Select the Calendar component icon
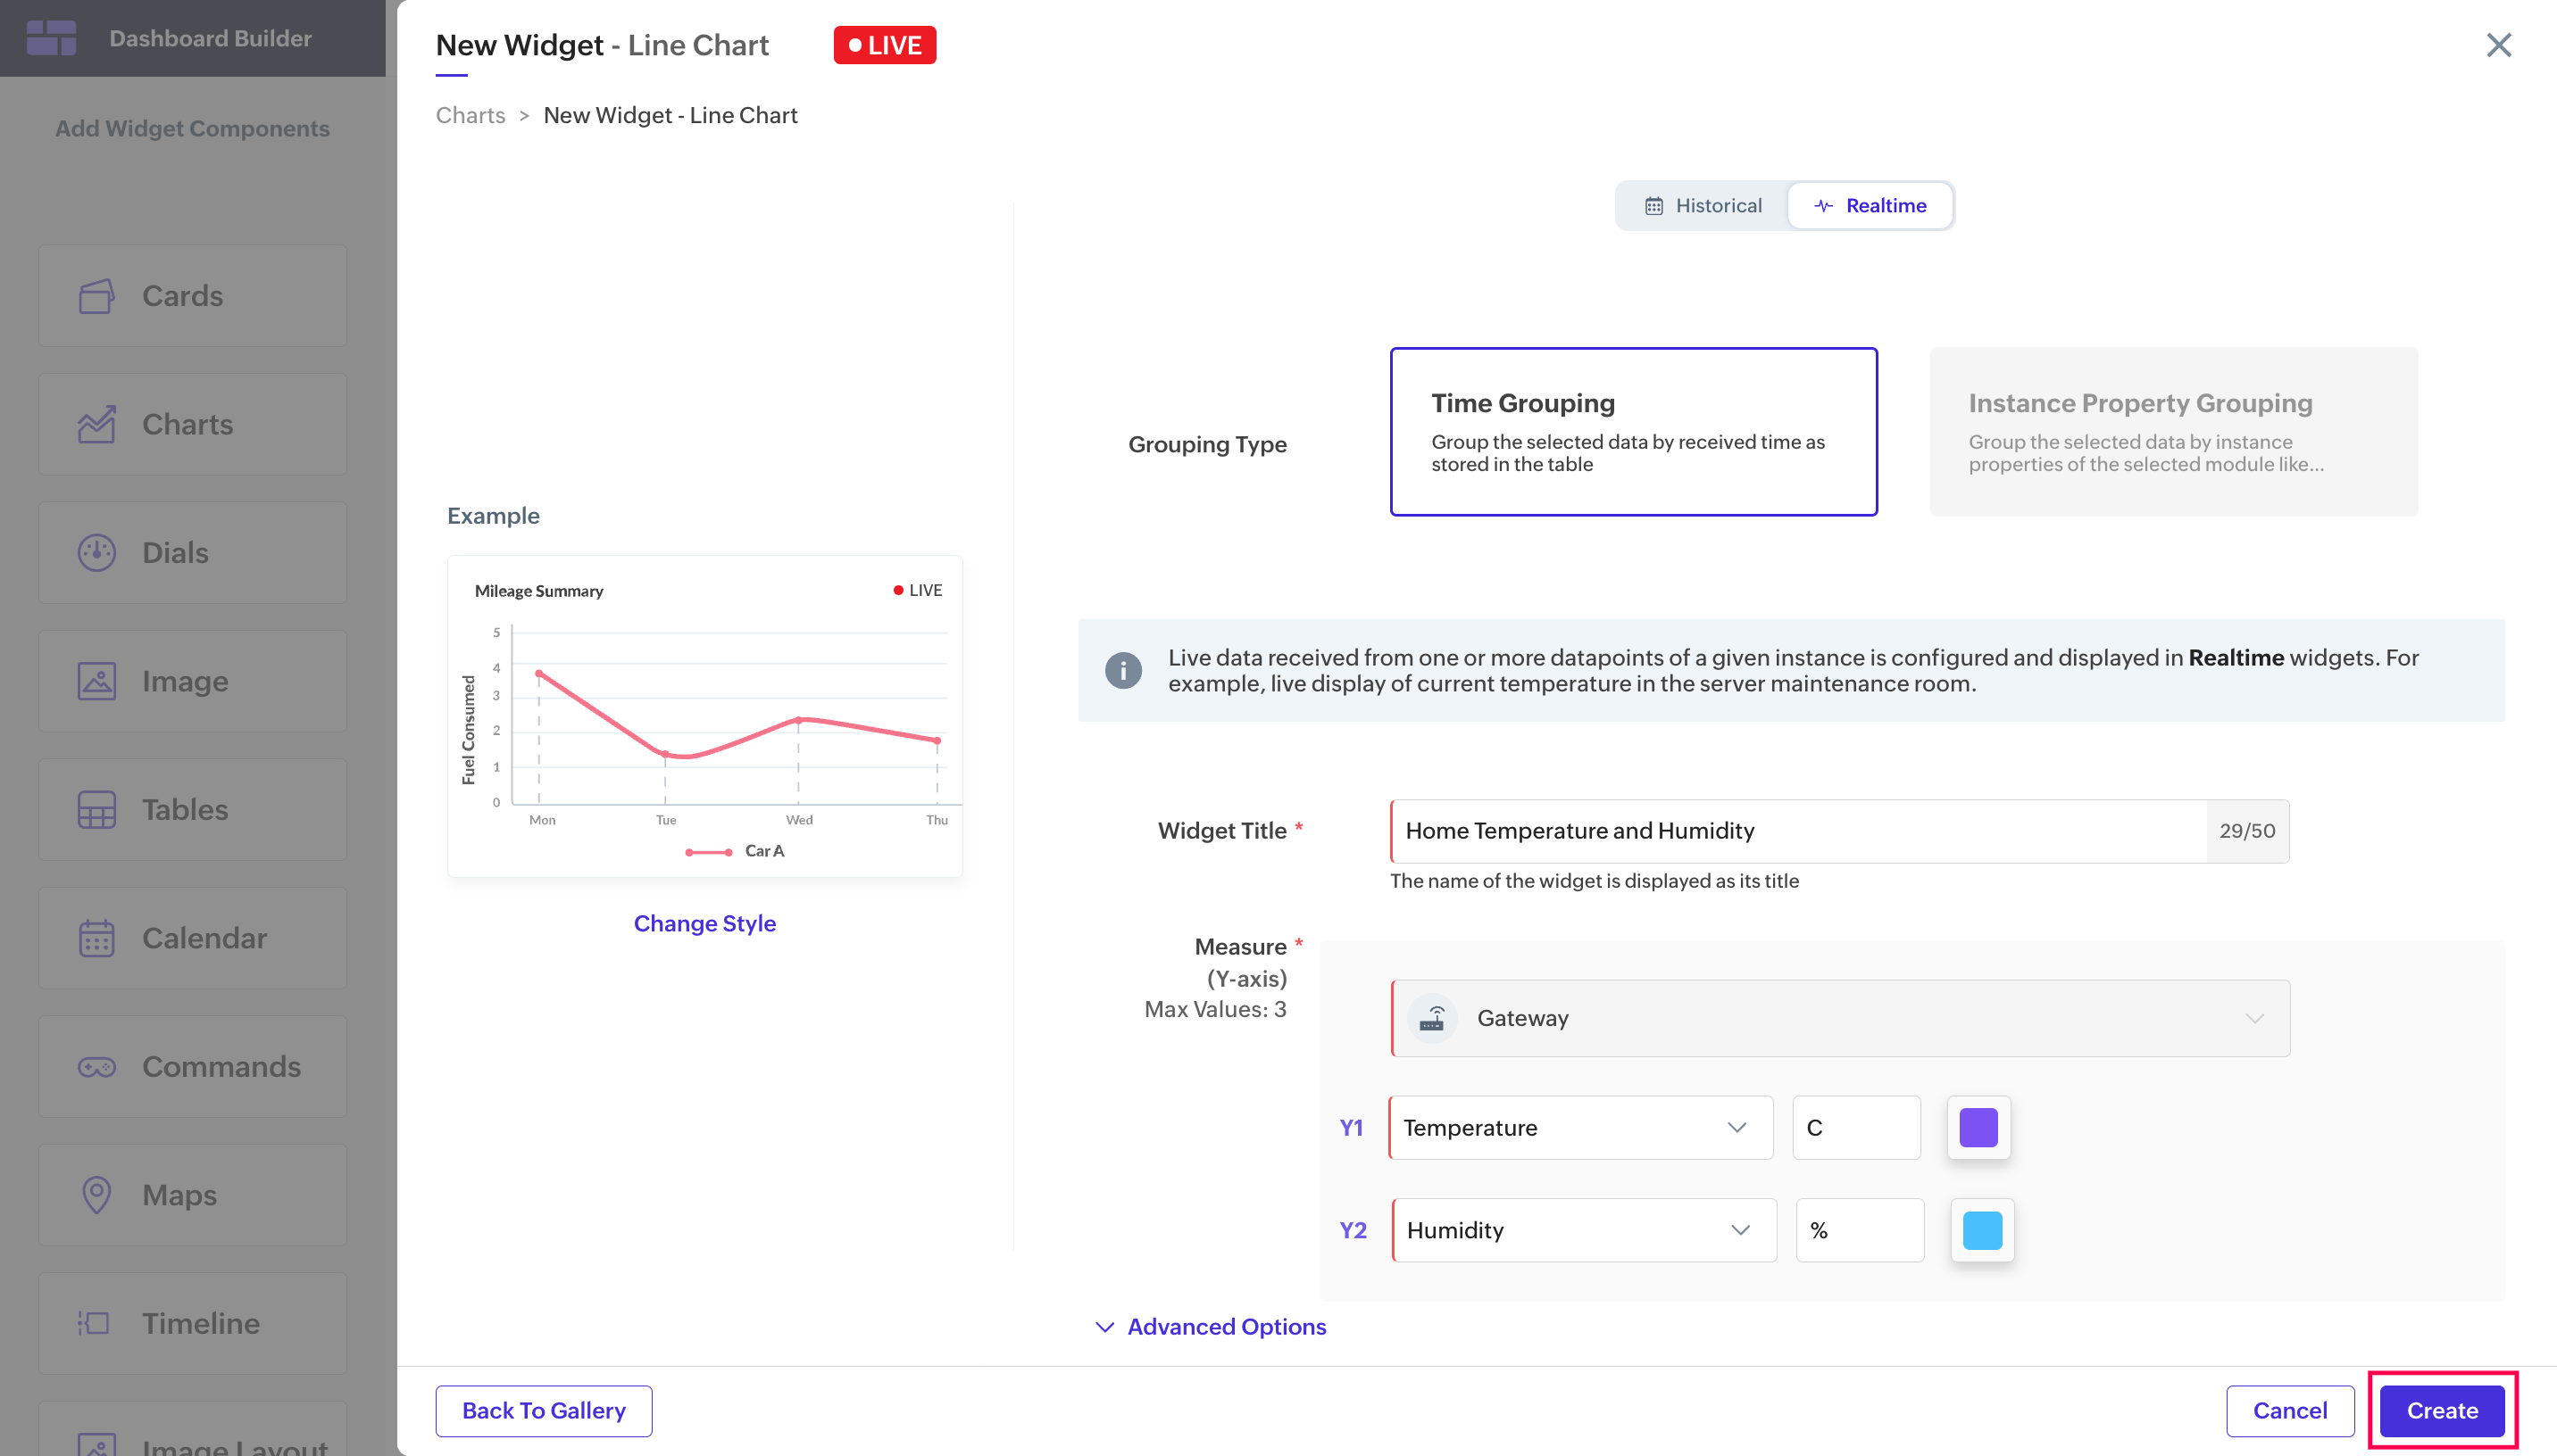Image resolution: width=2557 pixels, height=1456 pixels. point(96,938)
